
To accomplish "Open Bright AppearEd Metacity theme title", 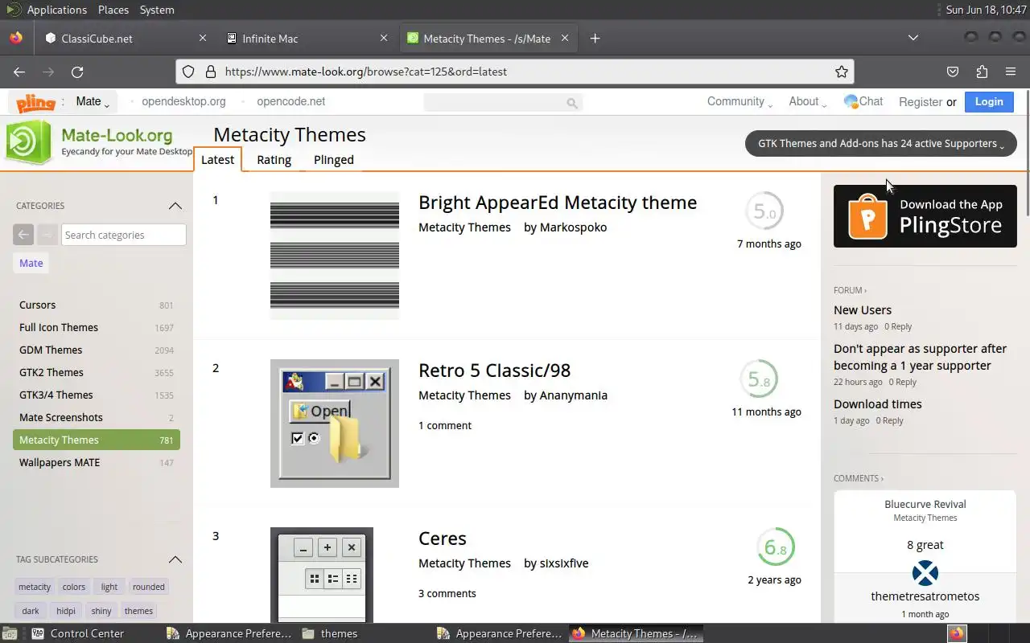I will tap(558, 203).
